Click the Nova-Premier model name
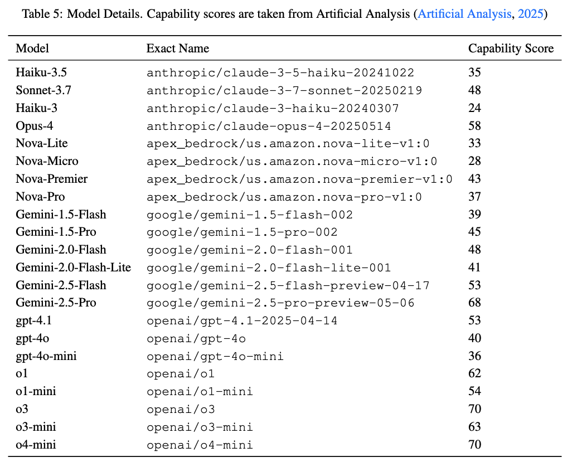The width and height of the screenshot is (582, 467). 52,179
